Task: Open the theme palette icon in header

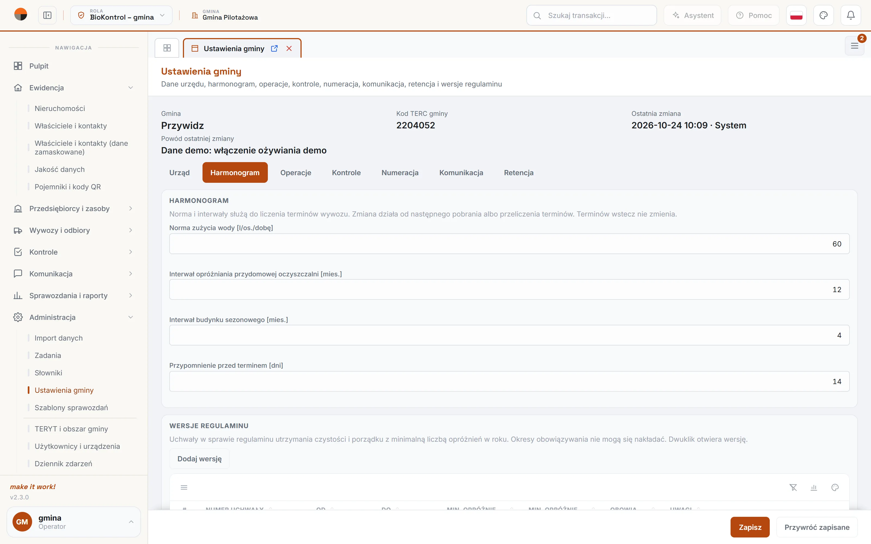Action: click(823, 16)
